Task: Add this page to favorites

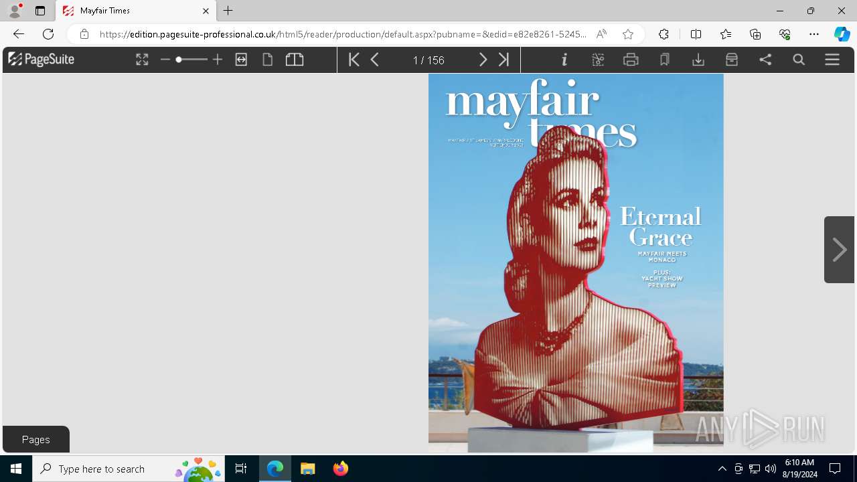Action: (627, 34)
